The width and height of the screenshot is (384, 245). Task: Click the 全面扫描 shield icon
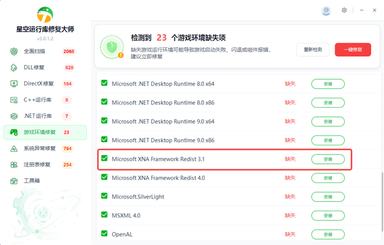click(x=14, y=52)
